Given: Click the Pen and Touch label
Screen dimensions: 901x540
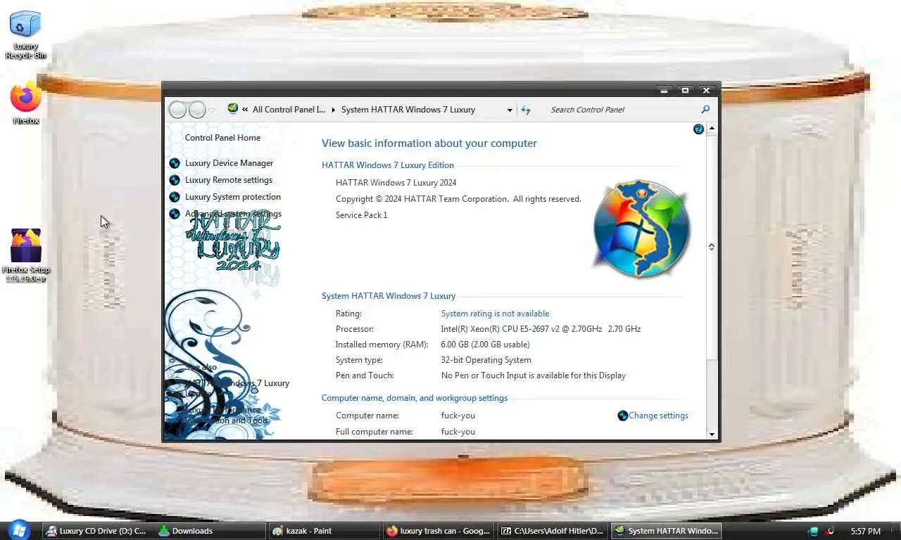Looking at the screenshot, I should (365, 375).
